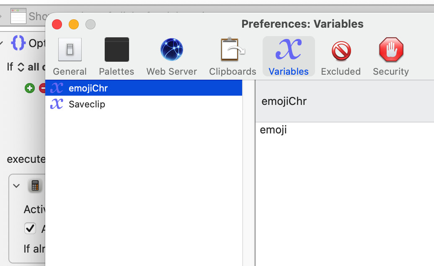Select the Variables preferences pane icon
This screenshot has height=266, width=434.
pos(289,56)
